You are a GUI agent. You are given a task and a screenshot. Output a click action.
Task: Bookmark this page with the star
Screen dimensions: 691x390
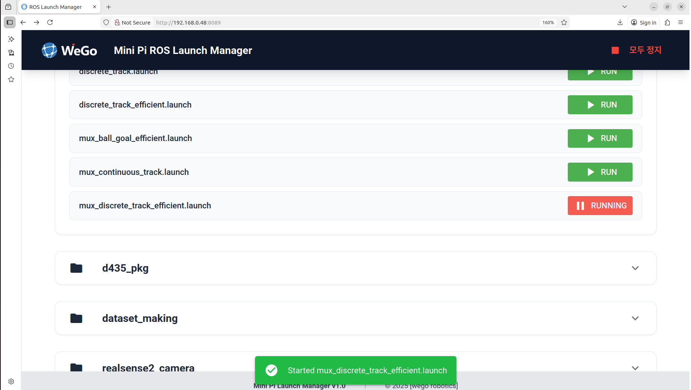[564, 22]
